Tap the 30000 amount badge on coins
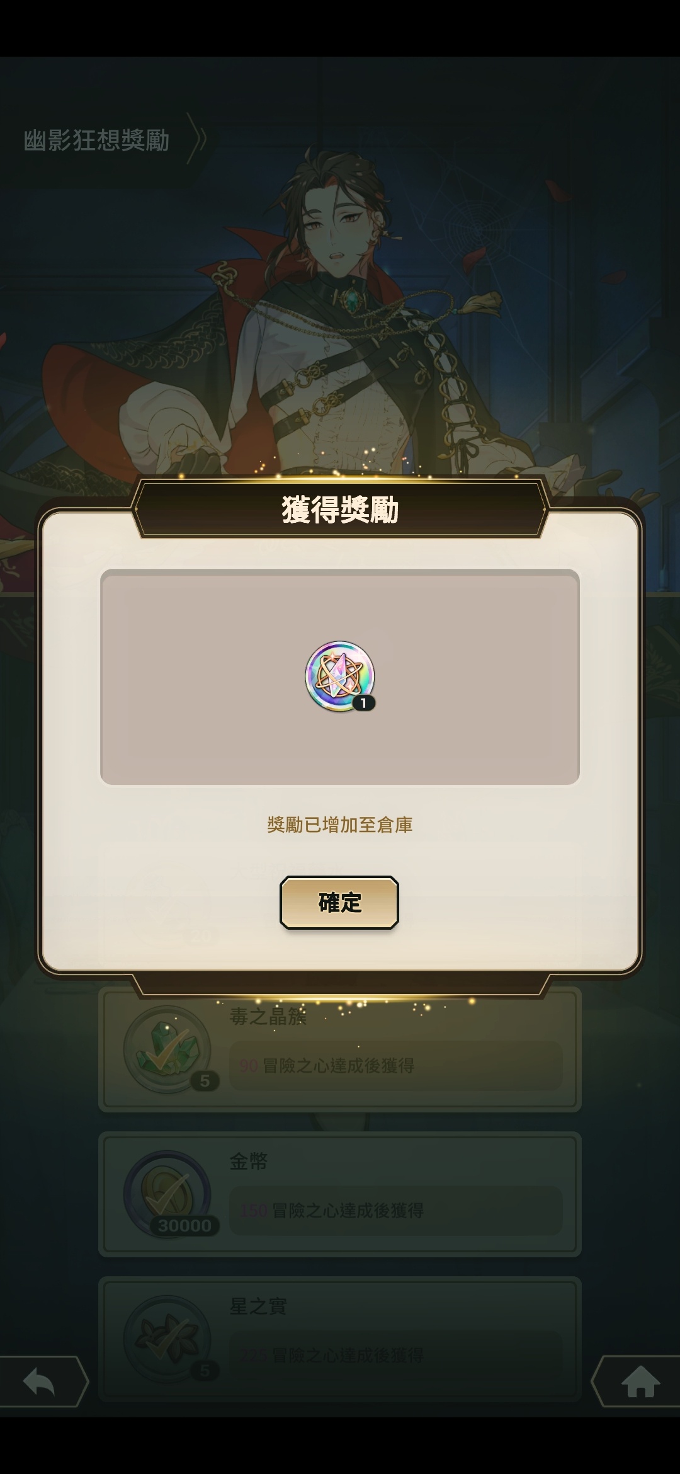The image size is (680, 1474). pos(184,1225)
